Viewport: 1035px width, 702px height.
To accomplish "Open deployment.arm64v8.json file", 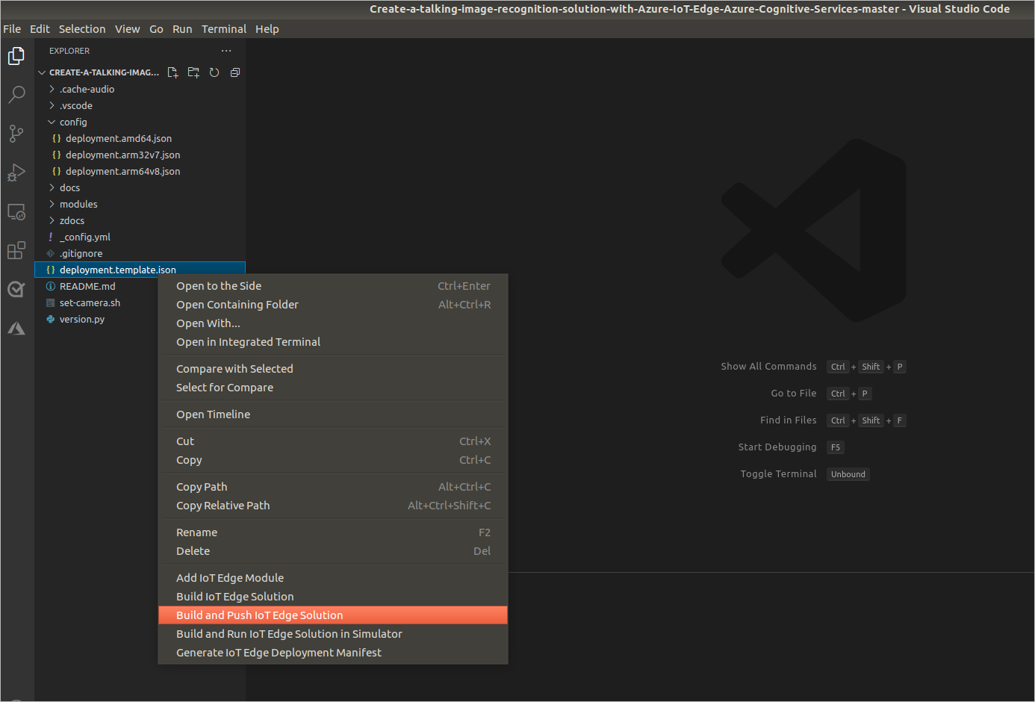I will coord(140,171).
